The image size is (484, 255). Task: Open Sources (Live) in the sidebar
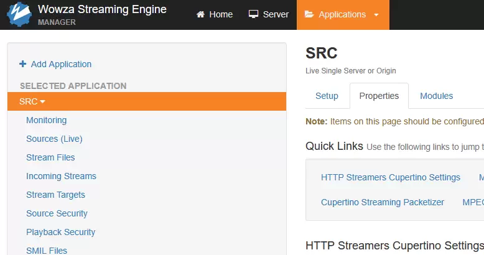[x=54, y=139]
